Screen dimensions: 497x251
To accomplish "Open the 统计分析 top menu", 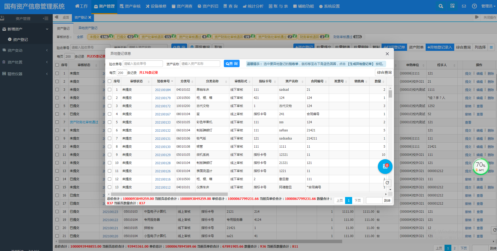I will click(253, 6).
